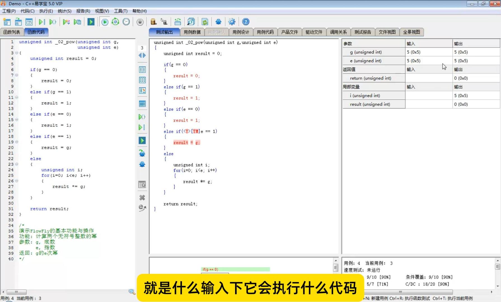Click the green arrows over panel icon
501x302 pixels.
coord(177,22)
